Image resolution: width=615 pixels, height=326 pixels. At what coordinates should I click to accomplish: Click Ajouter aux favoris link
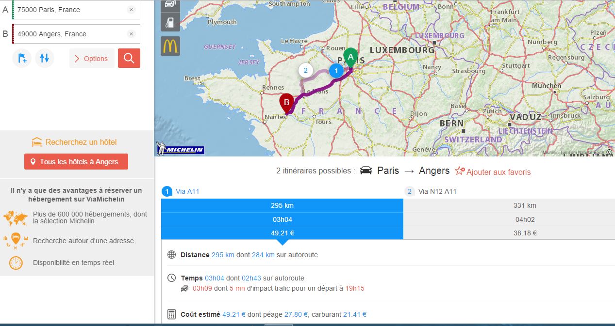[x=493, y=172]
